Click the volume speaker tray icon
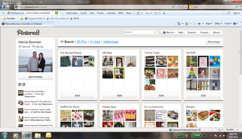Viewport: 242px width, 139px height. point(224,135)
